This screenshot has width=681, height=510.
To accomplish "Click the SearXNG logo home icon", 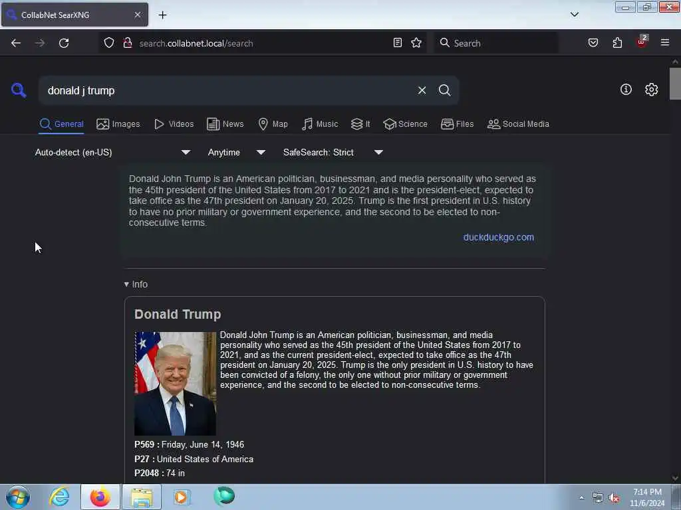I will (19, 90).
